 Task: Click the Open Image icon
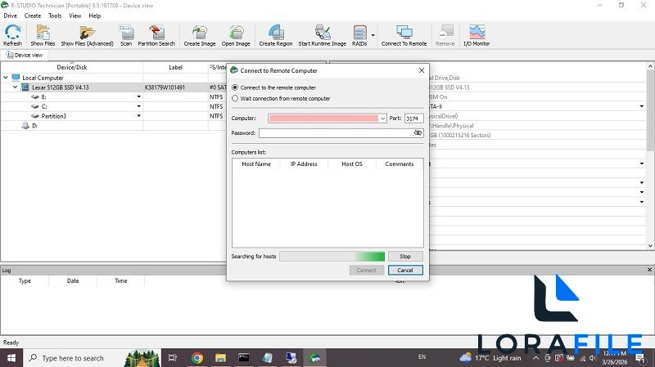[236, 35]
